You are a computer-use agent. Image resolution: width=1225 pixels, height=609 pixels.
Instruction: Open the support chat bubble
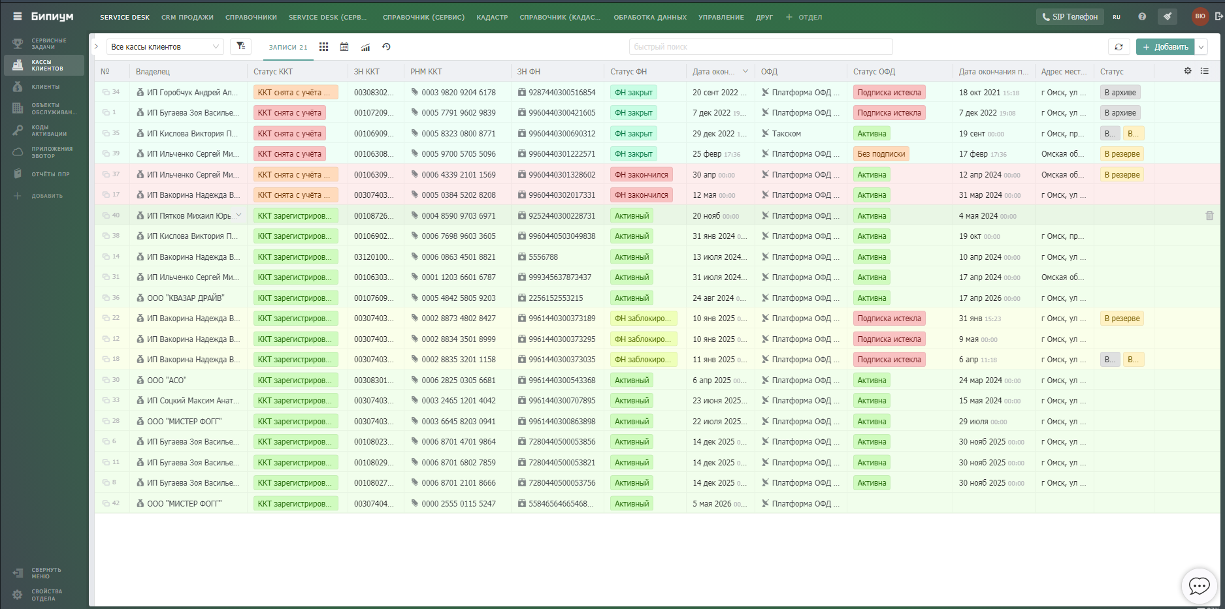[x=1199, y=586]
